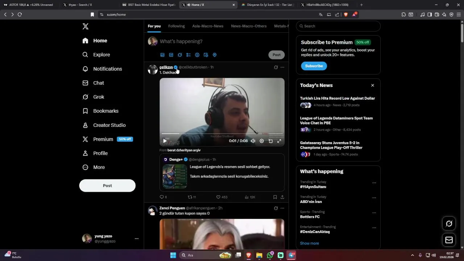Image resolution: width=464 pixels, height=261 pixels.
Task: Open Chat in the sidebar
Action: (93, 83)
